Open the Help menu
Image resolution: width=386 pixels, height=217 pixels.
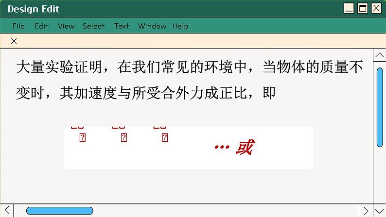tap(180, 26)
